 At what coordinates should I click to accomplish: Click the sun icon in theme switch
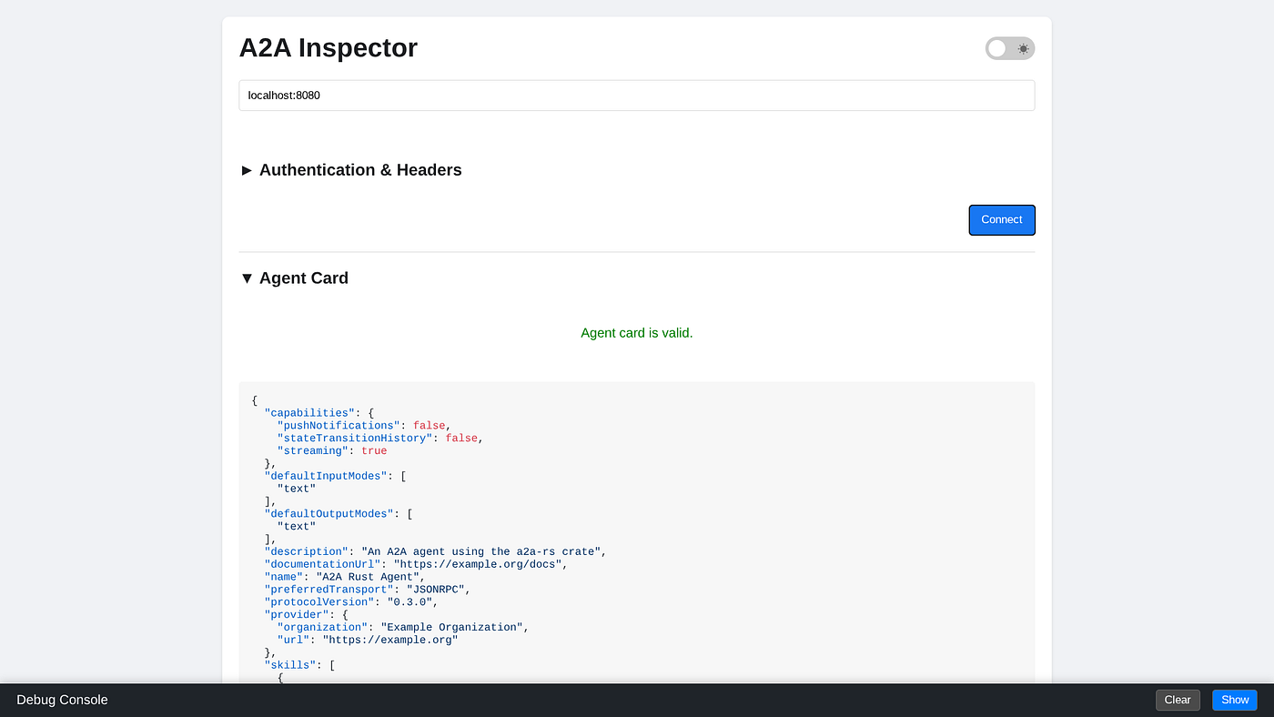[1024, 48]
